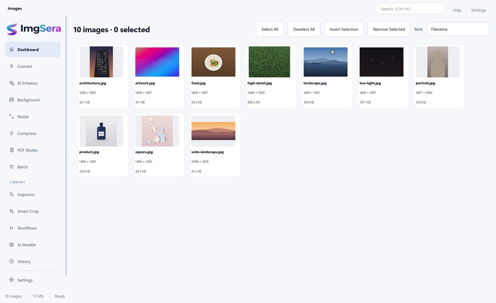The image size is (496, 303).
Task: Open the Help link in header
Action: pos(457,10)
